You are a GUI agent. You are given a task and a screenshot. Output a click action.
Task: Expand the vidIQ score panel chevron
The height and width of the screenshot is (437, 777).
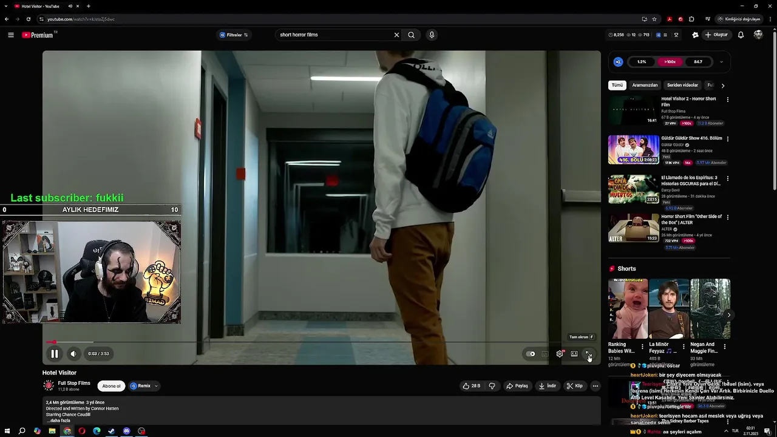[721, 61]
